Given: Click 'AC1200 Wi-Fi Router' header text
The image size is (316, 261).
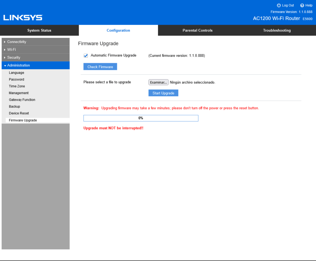Looking at the screenshot, I should tap(276, 18).
